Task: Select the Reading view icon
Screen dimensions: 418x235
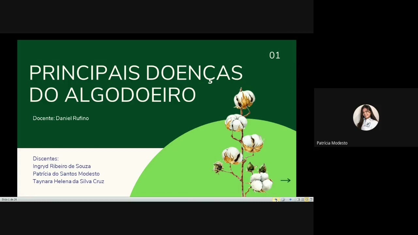Action: tap(307, 199)
